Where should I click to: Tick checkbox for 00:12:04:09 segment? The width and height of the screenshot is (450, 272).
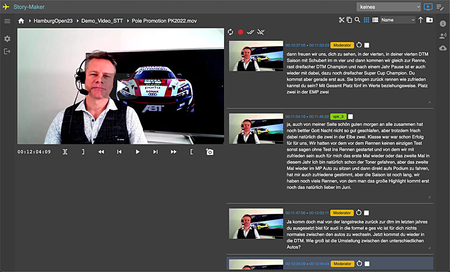pos(367,264)
